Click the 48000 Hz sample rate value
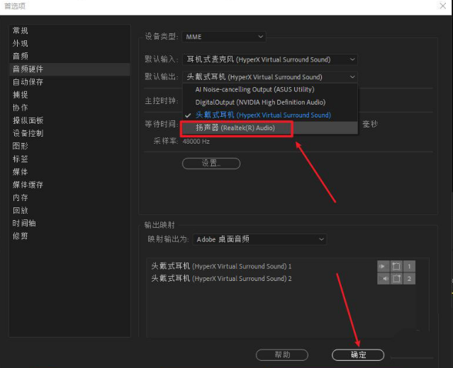 pyautogui.click(x=196, y=142)
